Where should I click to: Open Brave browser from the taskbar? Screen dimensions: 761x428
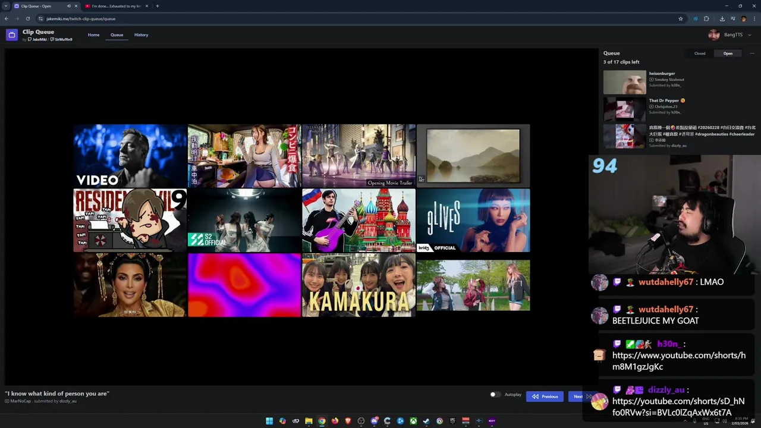pos(348,421)
